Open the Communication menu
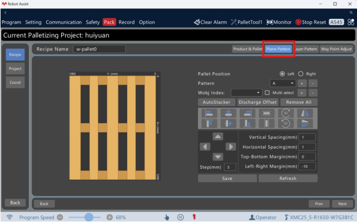This screenshot has width=357, height=222. (x=63, y=22)
